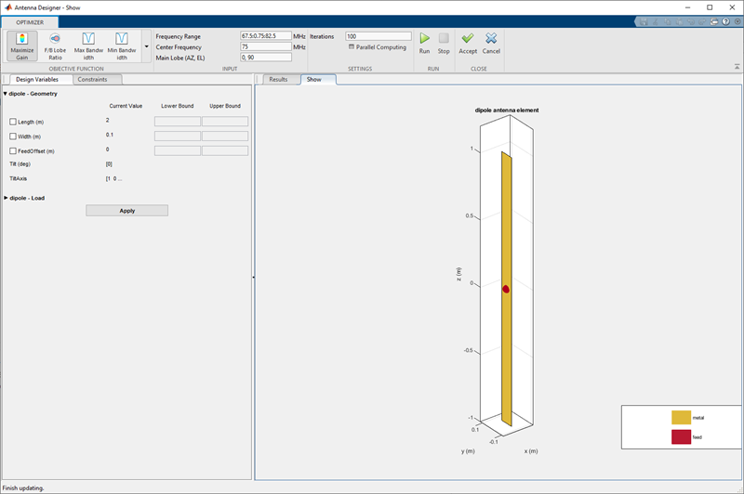Enable the Width (m) design variable
The image size is (744, 494).
click(13, 136)
